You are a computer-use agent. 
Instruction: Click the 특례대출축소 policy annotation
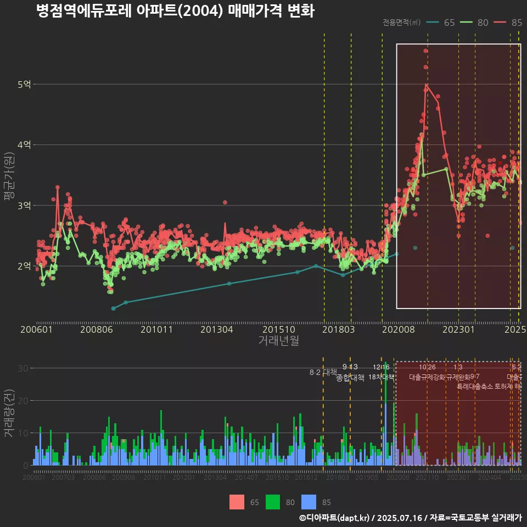click(x=475, y=386)
